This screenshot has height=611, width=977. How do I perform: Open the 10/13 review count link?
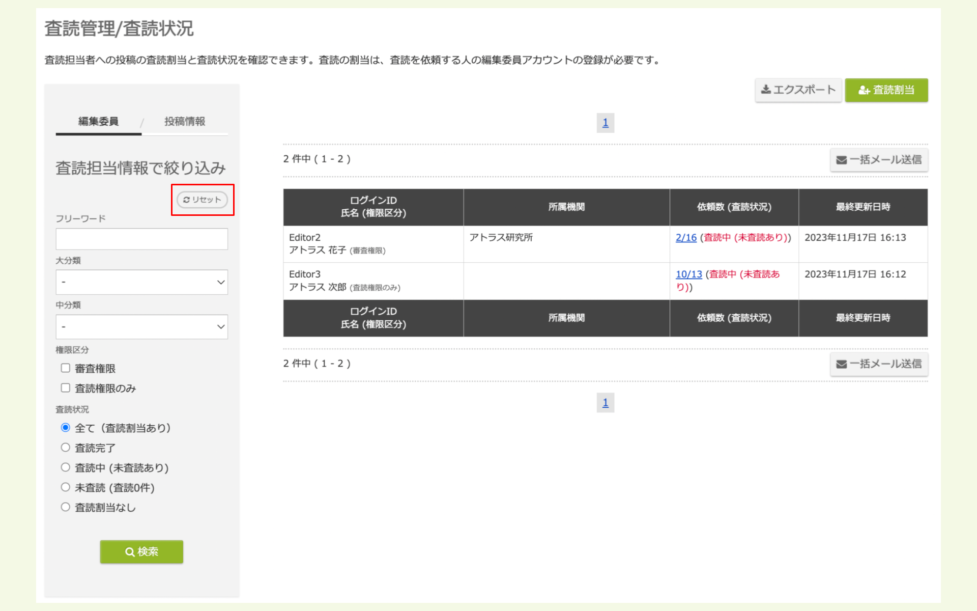coord(688,274)
